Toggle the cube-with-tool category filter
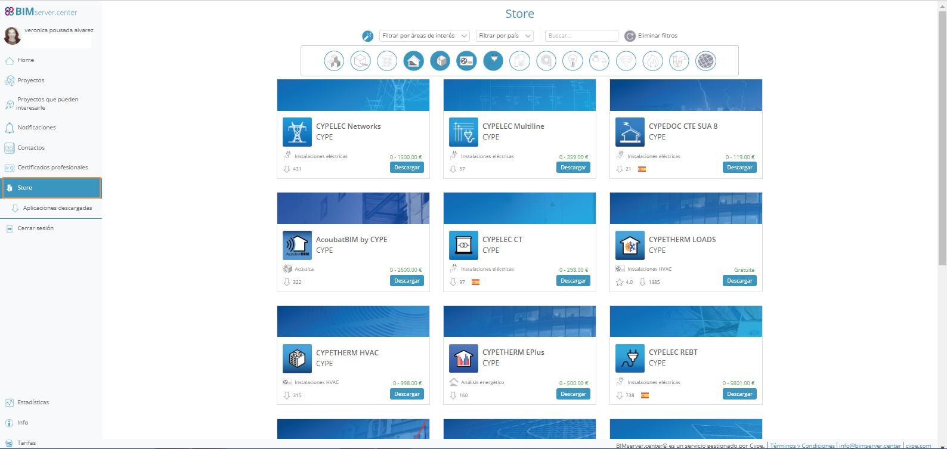This screenshot has width=947, height=449. pyautogui.click(x=361, y=61)
